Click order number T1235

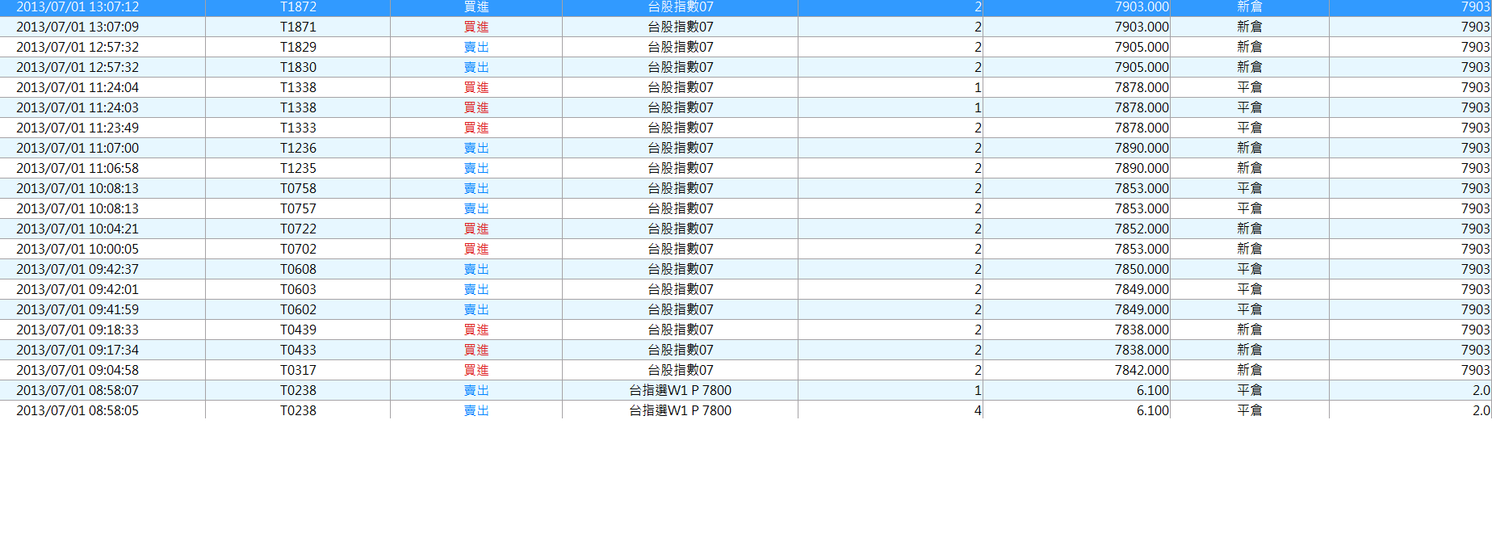tap(298, 168)
